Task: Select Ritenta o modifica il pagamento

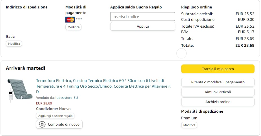Action: pos(218,82)
